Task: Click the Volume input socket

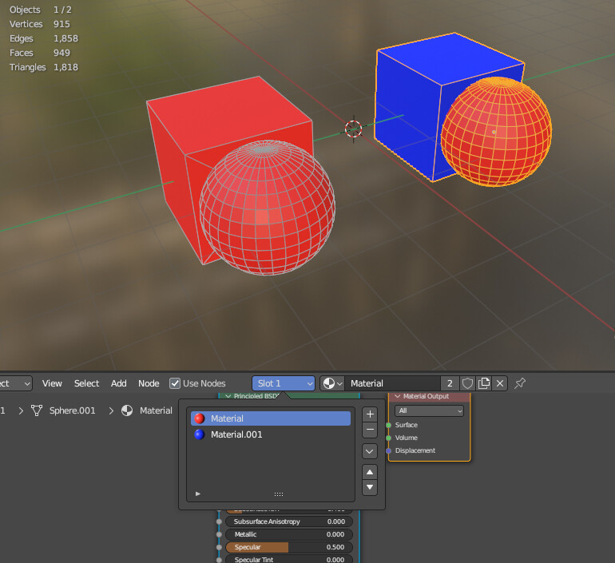Action: click(389, 438)
